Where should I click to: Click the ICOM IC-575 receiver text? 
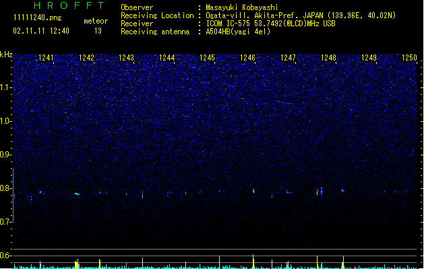click(x=271, y=24)
